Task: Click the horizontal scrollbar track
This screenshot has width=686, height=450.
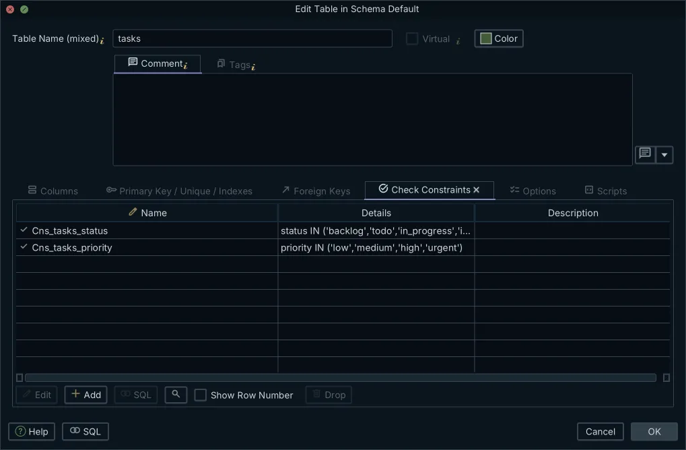Action: click(x=341, y=377)
